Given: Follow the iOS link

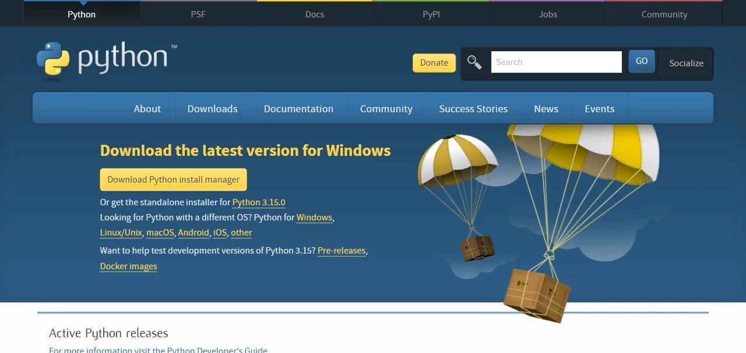Looking at the screenshot, I should coord(220,233).
